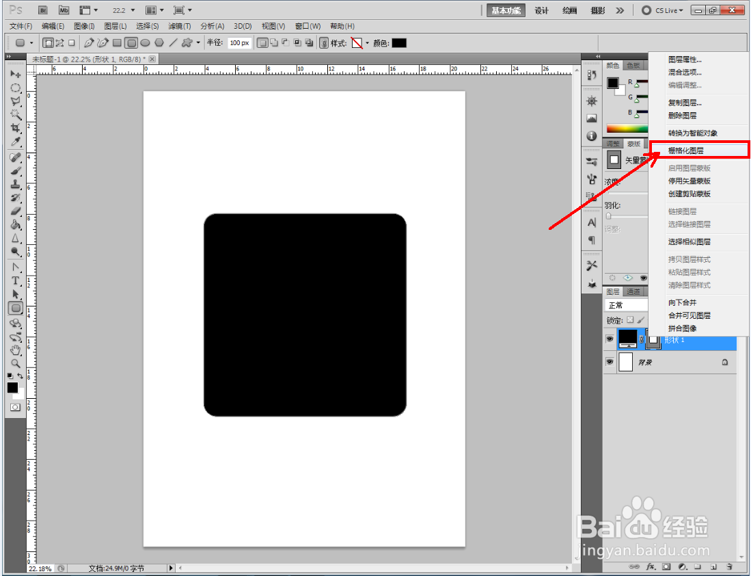Choose Ellipse shape in options bar
This screenshot has height=576, width=751.
145,43
